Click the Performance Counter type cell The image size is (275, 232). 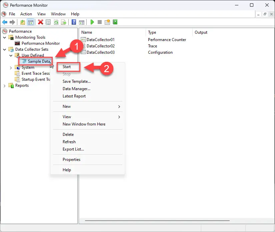(x=167, y=40)
